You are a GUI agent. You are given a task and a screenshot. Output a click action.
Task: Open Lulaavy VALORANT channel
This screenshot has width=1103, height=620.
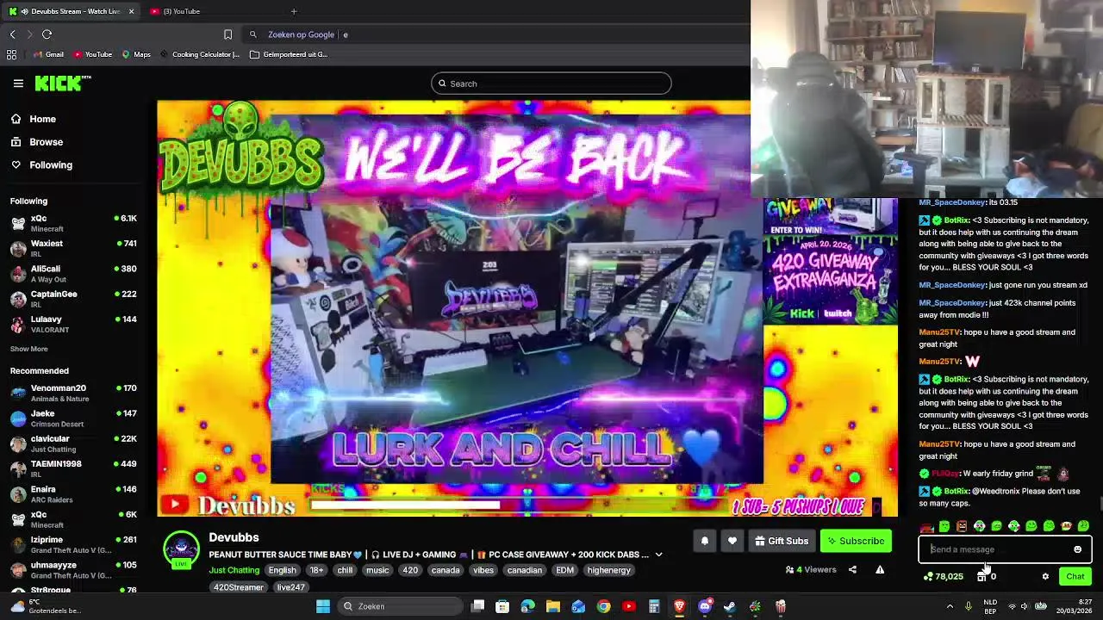click(x=73, y=324)
